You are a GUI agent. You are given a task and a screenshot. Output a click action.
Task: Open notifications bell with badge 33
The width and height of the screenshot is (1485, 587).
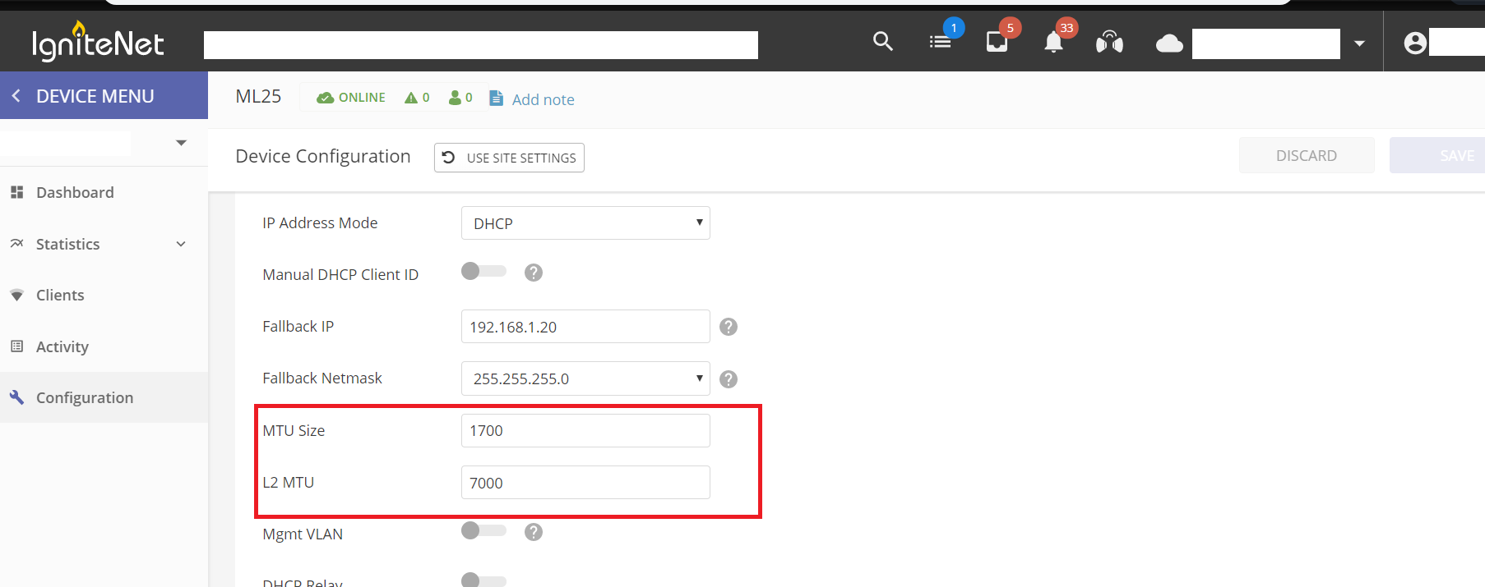(1053, 42)
